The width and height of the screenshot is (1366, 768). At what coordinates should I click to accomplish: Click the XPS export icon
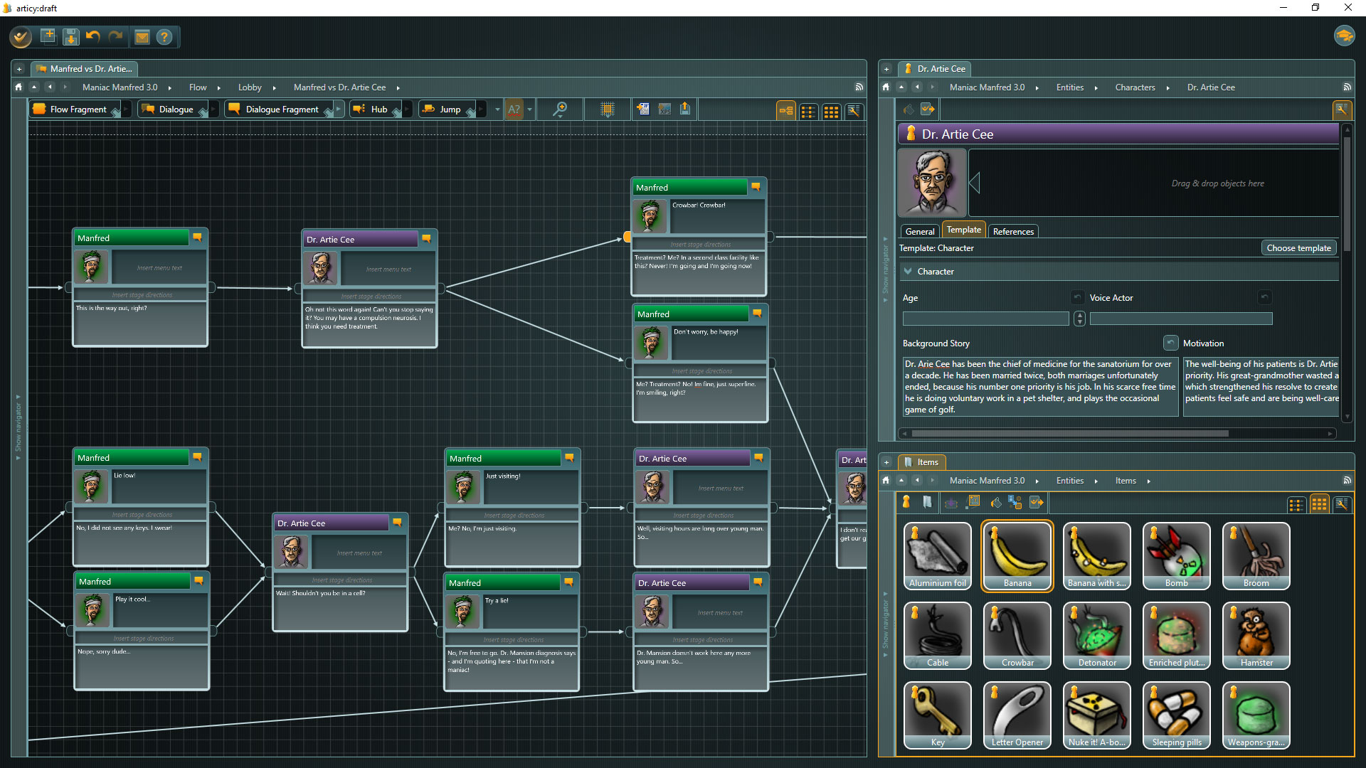click(665, 109)
